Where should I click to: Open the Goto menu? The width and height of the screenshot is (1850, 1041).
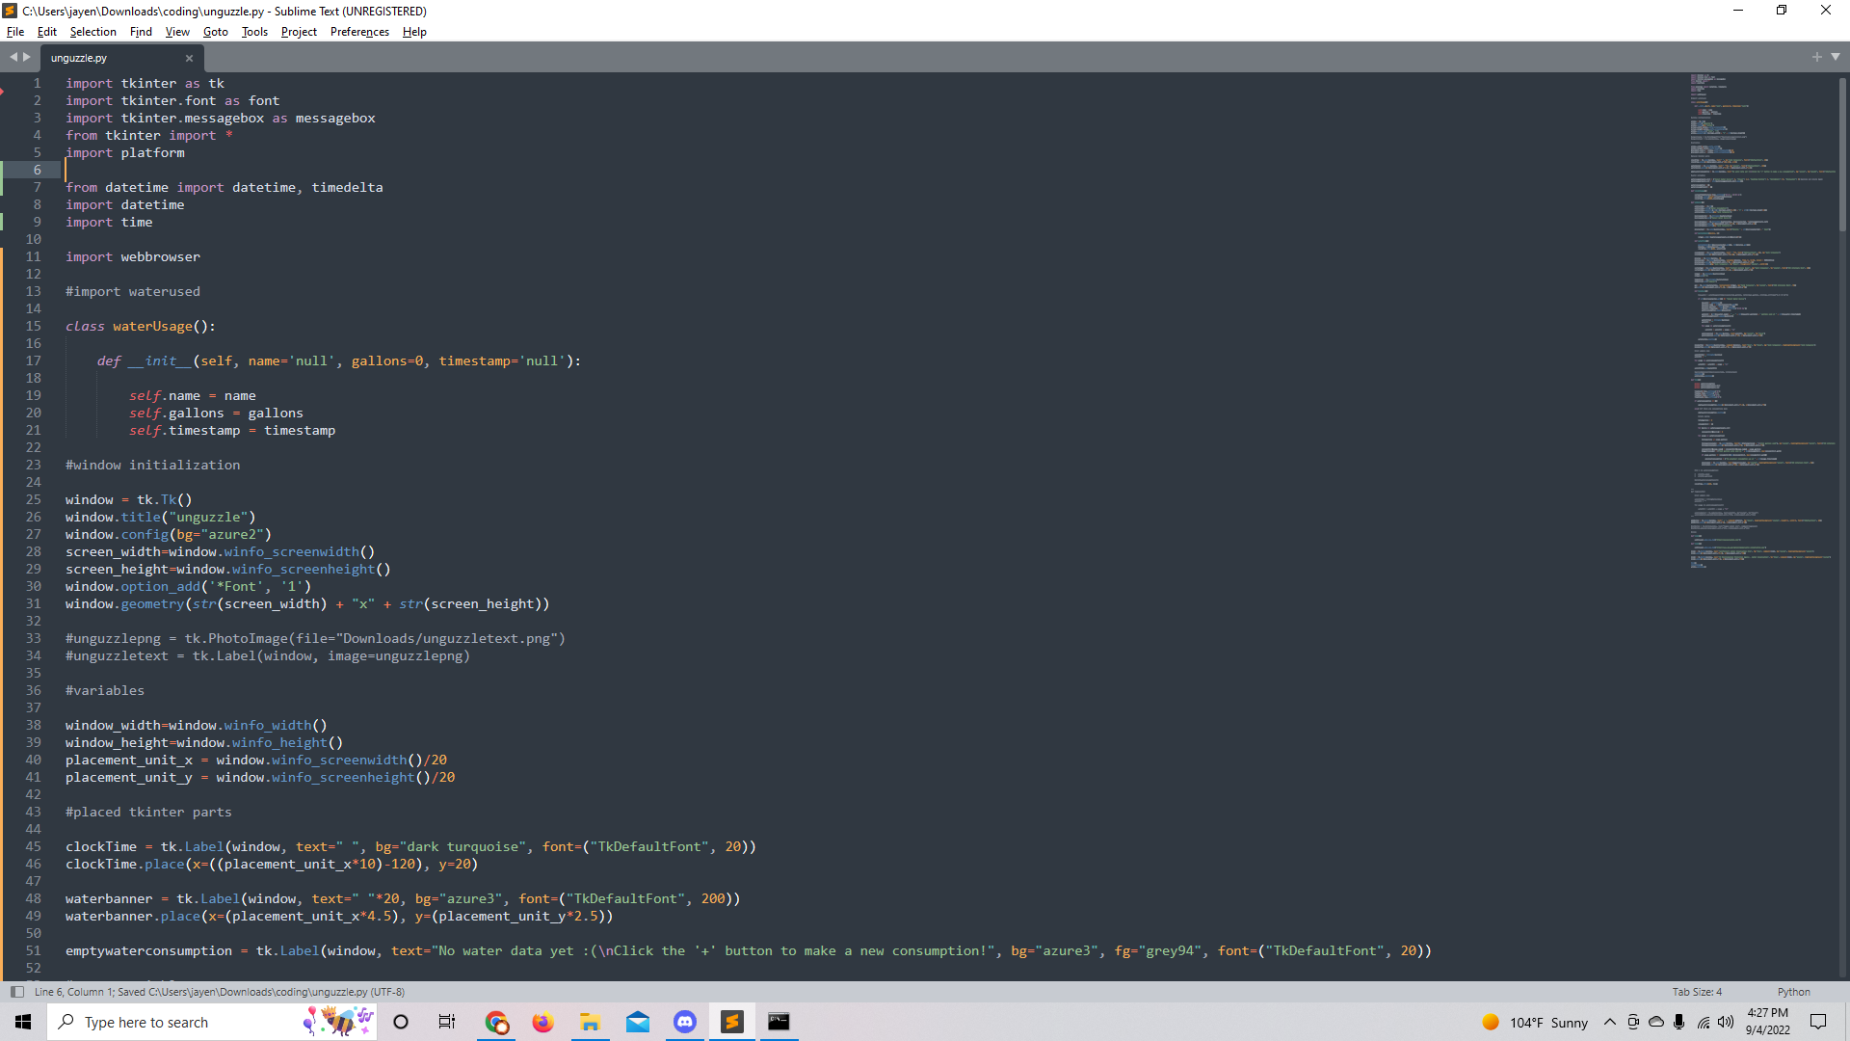pyautogui.click(x=215, y=32)
